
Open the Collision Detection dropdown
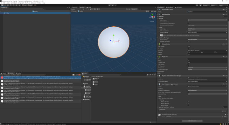click(207, 70)
